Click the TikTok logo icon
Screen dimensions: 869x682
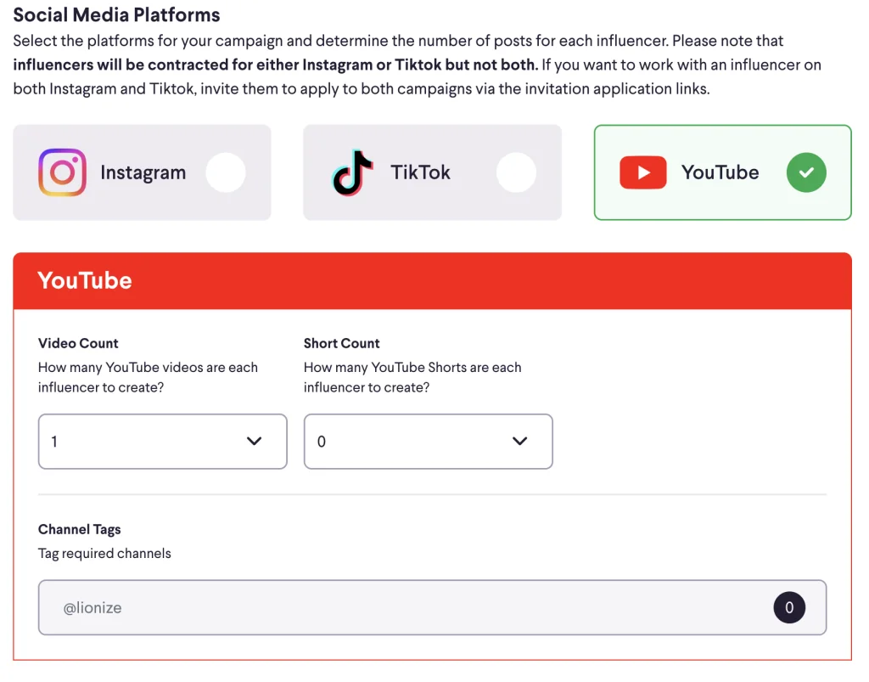click(352, 172)
